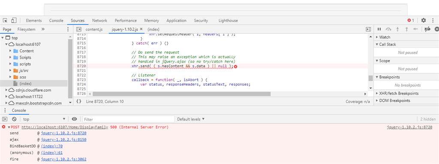439x164 pixels.
Task: Expand the capitalized Scripts folder
Action: (x=10, y=57)
